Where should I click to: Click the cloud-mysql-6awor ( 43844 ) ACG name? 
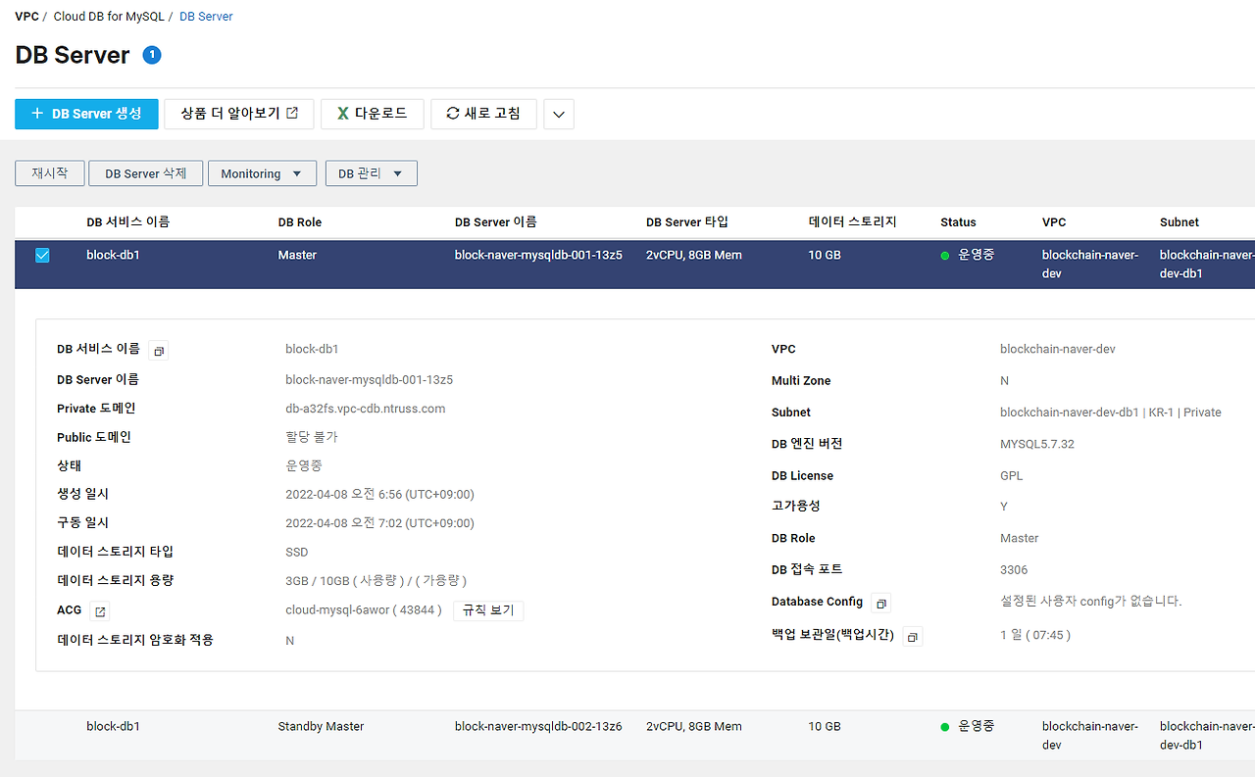pyautogui.click(x=364, y=610)
